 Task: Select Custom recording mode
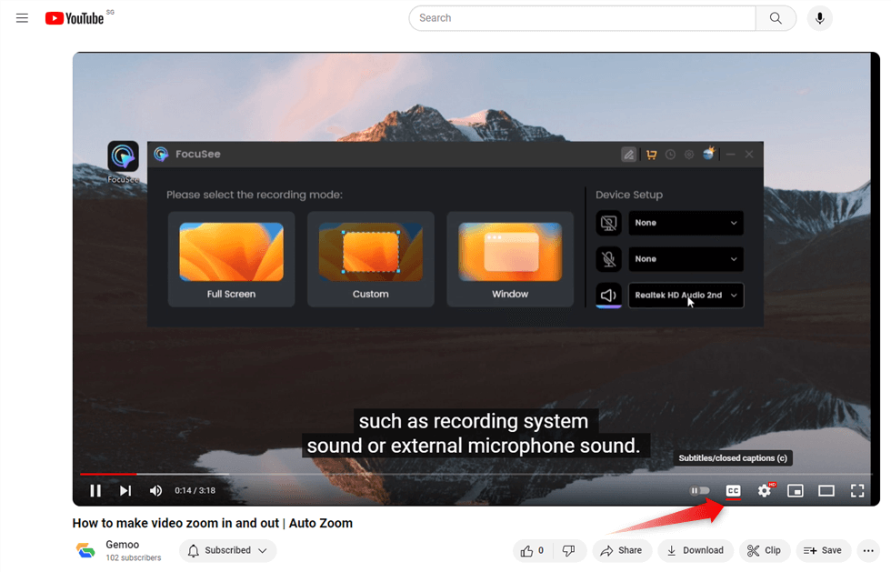point(371,259)
